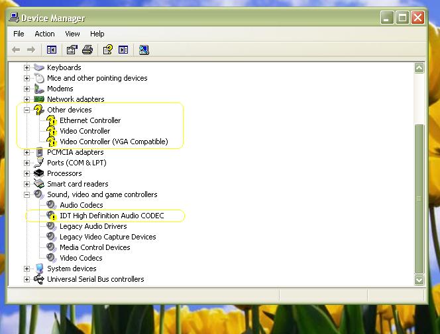The width and height of the screenshot is (440, 334).
Task: Expand the Network adapters node
Action: tap(27, 99)
